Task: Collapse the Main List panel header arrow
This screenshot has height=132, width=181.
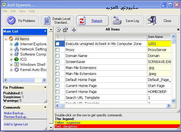Action: [45, 31]
